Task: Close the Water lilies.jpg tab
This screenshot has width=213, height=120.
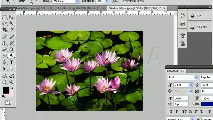Action: coord(164,8)
